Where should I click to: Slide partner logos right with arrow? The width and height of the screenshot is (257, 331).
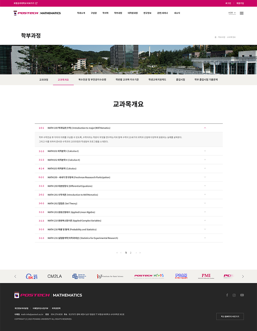pyautogui.click(x=243, y=276)
